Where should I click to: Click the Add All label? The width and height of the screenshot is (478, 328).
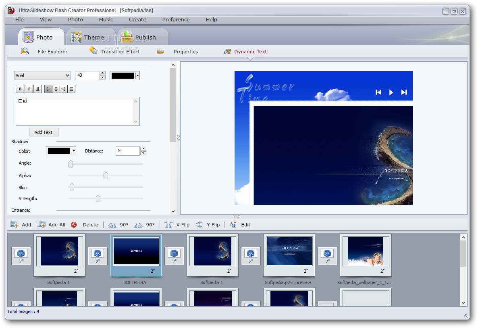(x=57, y=225)
